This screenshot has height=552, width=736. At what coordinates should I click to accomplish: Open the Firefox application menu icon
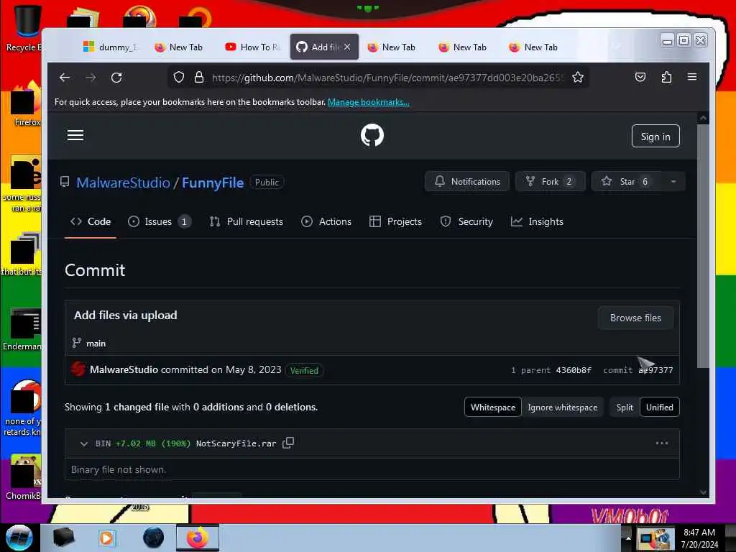coord(692,77)
